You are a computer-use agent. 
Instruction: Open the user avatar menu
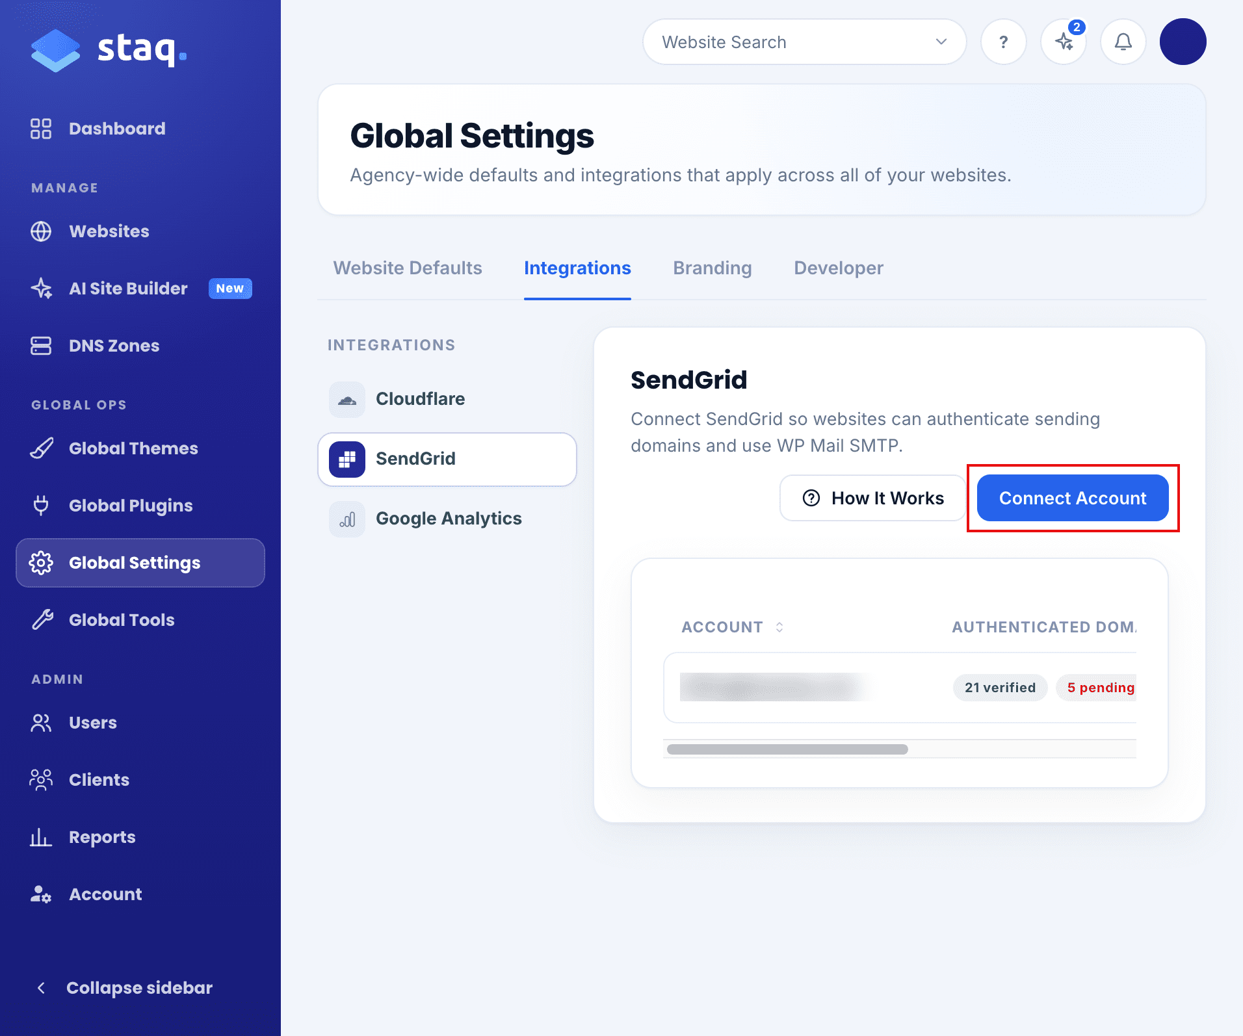tap(1183, 42)
